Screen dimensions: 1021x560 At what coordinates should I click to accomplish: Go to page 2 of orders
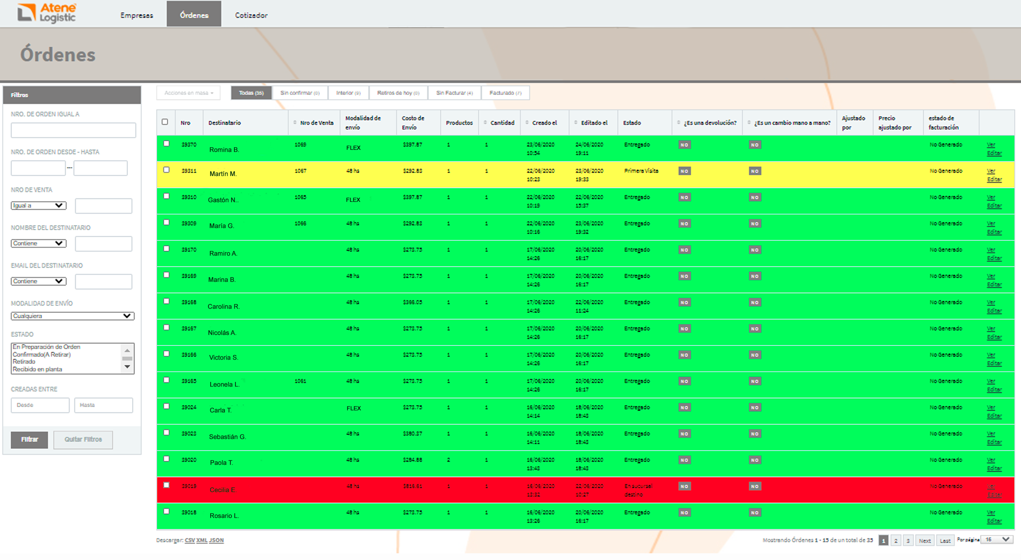pyautogui.click(x=896, y=541)
